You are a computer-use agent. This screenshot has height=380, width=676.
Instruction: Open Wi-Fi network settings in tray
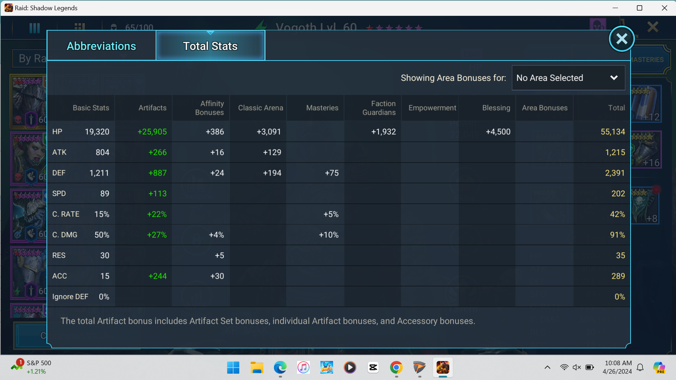564,367
